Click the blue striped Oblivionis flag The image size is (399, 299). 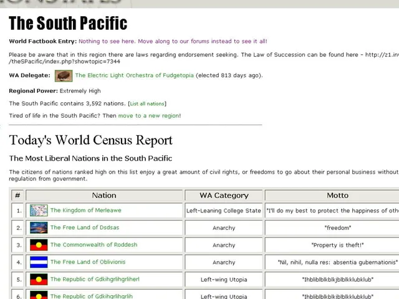(x=39, y=262)
